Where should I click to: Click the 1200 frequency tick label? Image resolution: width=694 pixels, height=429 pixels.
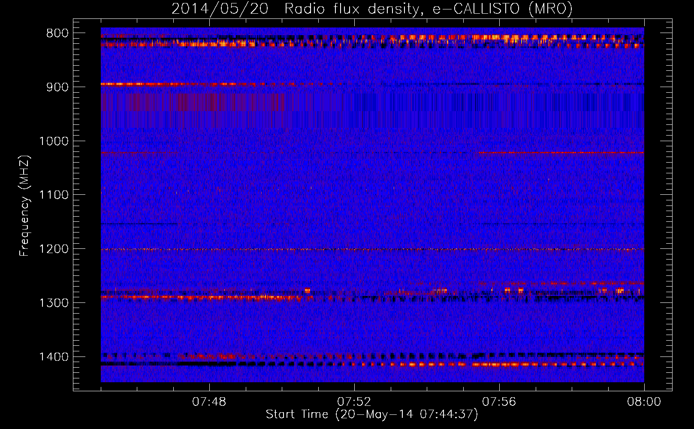coord(54,249)
